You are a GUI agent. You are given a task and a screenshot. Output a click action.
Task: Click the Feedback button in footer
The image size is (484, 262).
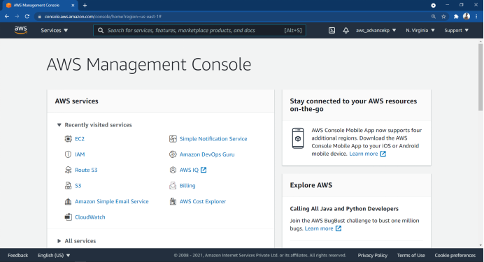click(18, 255)
